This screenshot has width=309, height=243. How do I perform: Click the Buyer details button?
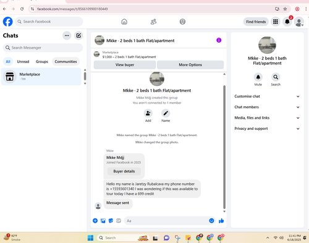click(x=124, y=171)
